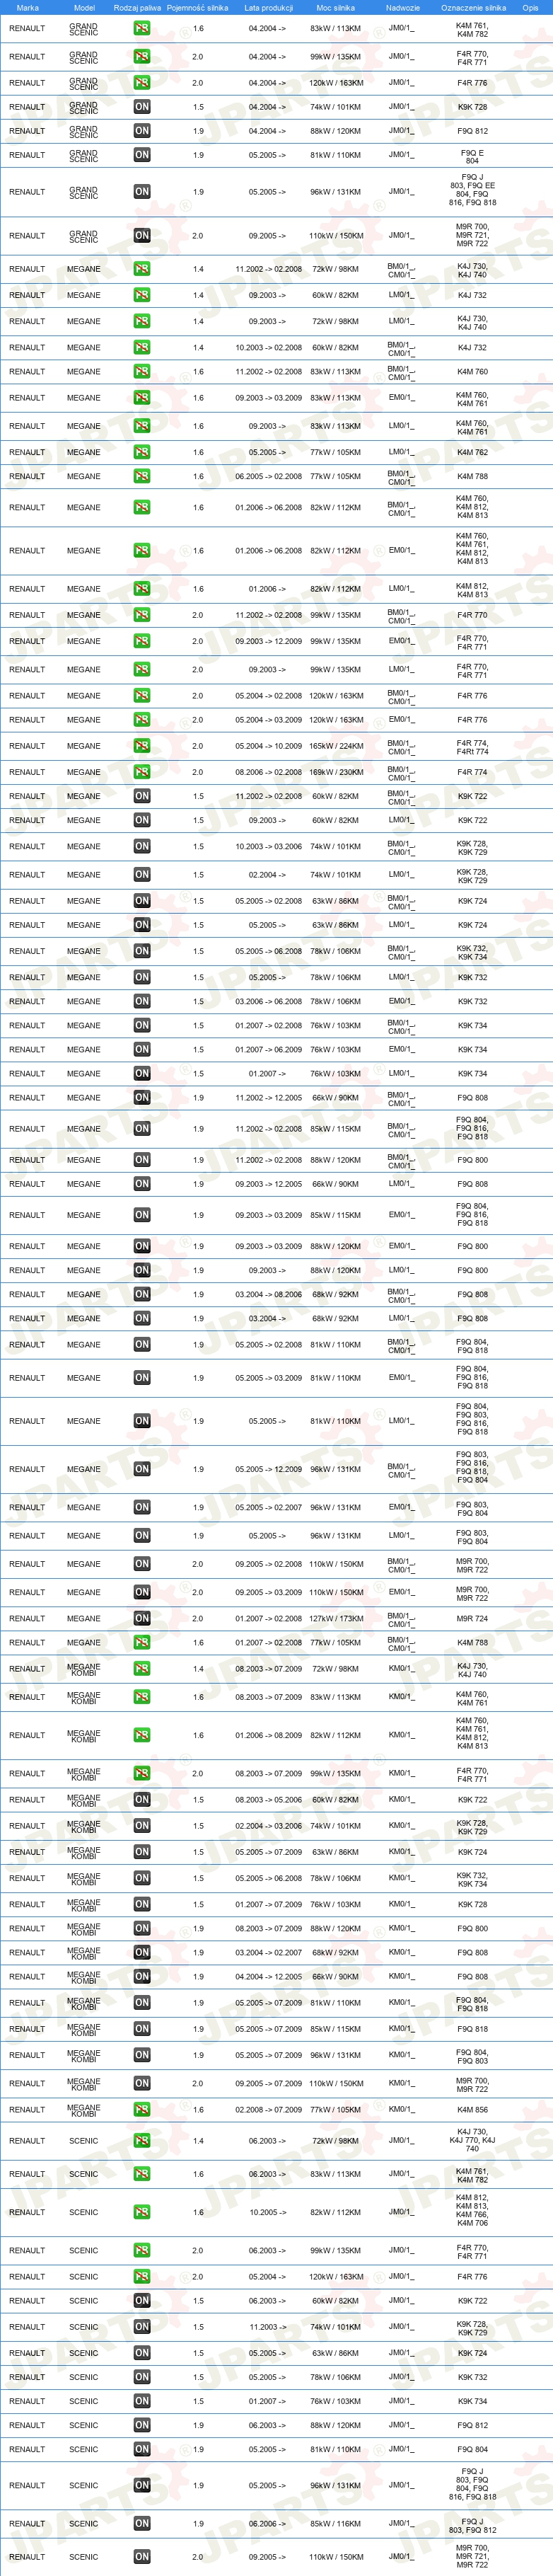
Task: Click the ON icon in the Megane 127kW/173KM row
Action: (142, 1617)
